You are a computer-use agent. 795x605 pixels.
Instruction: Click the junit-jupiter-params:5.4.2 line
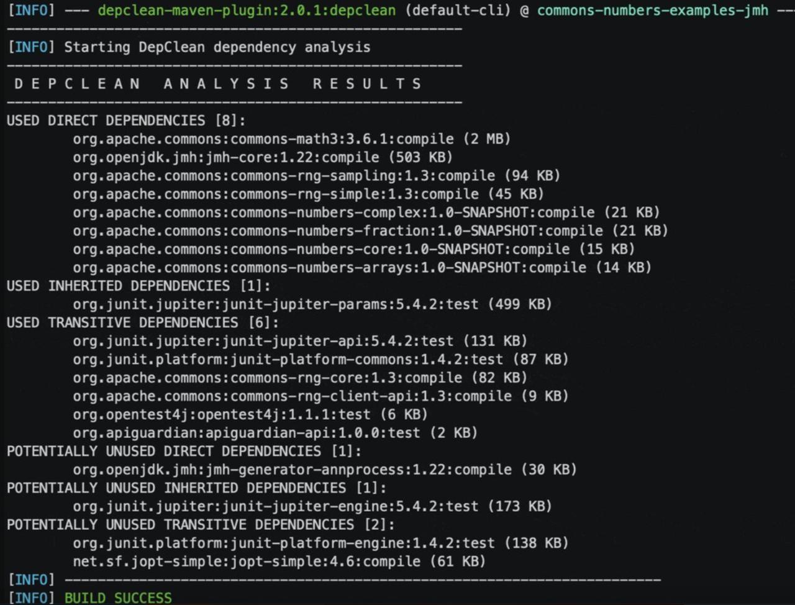point(312,304)
